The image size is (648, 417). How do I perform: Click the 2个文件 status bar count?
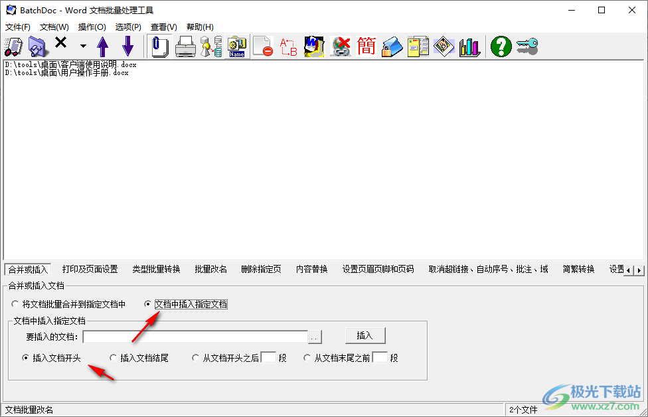[x=523, y=410]
